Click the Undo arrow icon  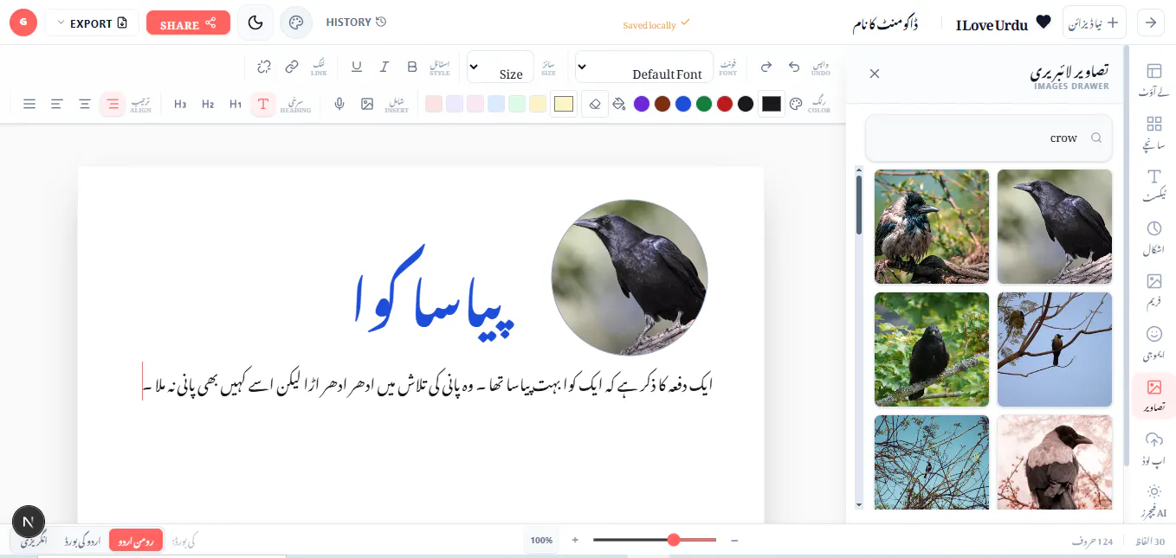click(x=794, y=67)
